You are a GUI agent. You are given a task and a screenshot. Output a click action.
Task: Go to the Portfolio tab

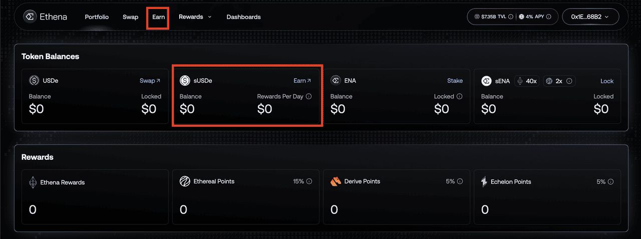(x=97, y=17)
